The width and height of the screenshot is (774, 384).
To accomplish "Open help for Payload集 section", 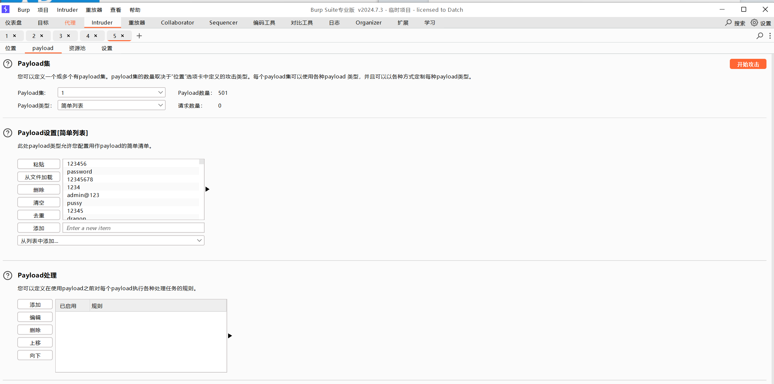I will point(8,64).
